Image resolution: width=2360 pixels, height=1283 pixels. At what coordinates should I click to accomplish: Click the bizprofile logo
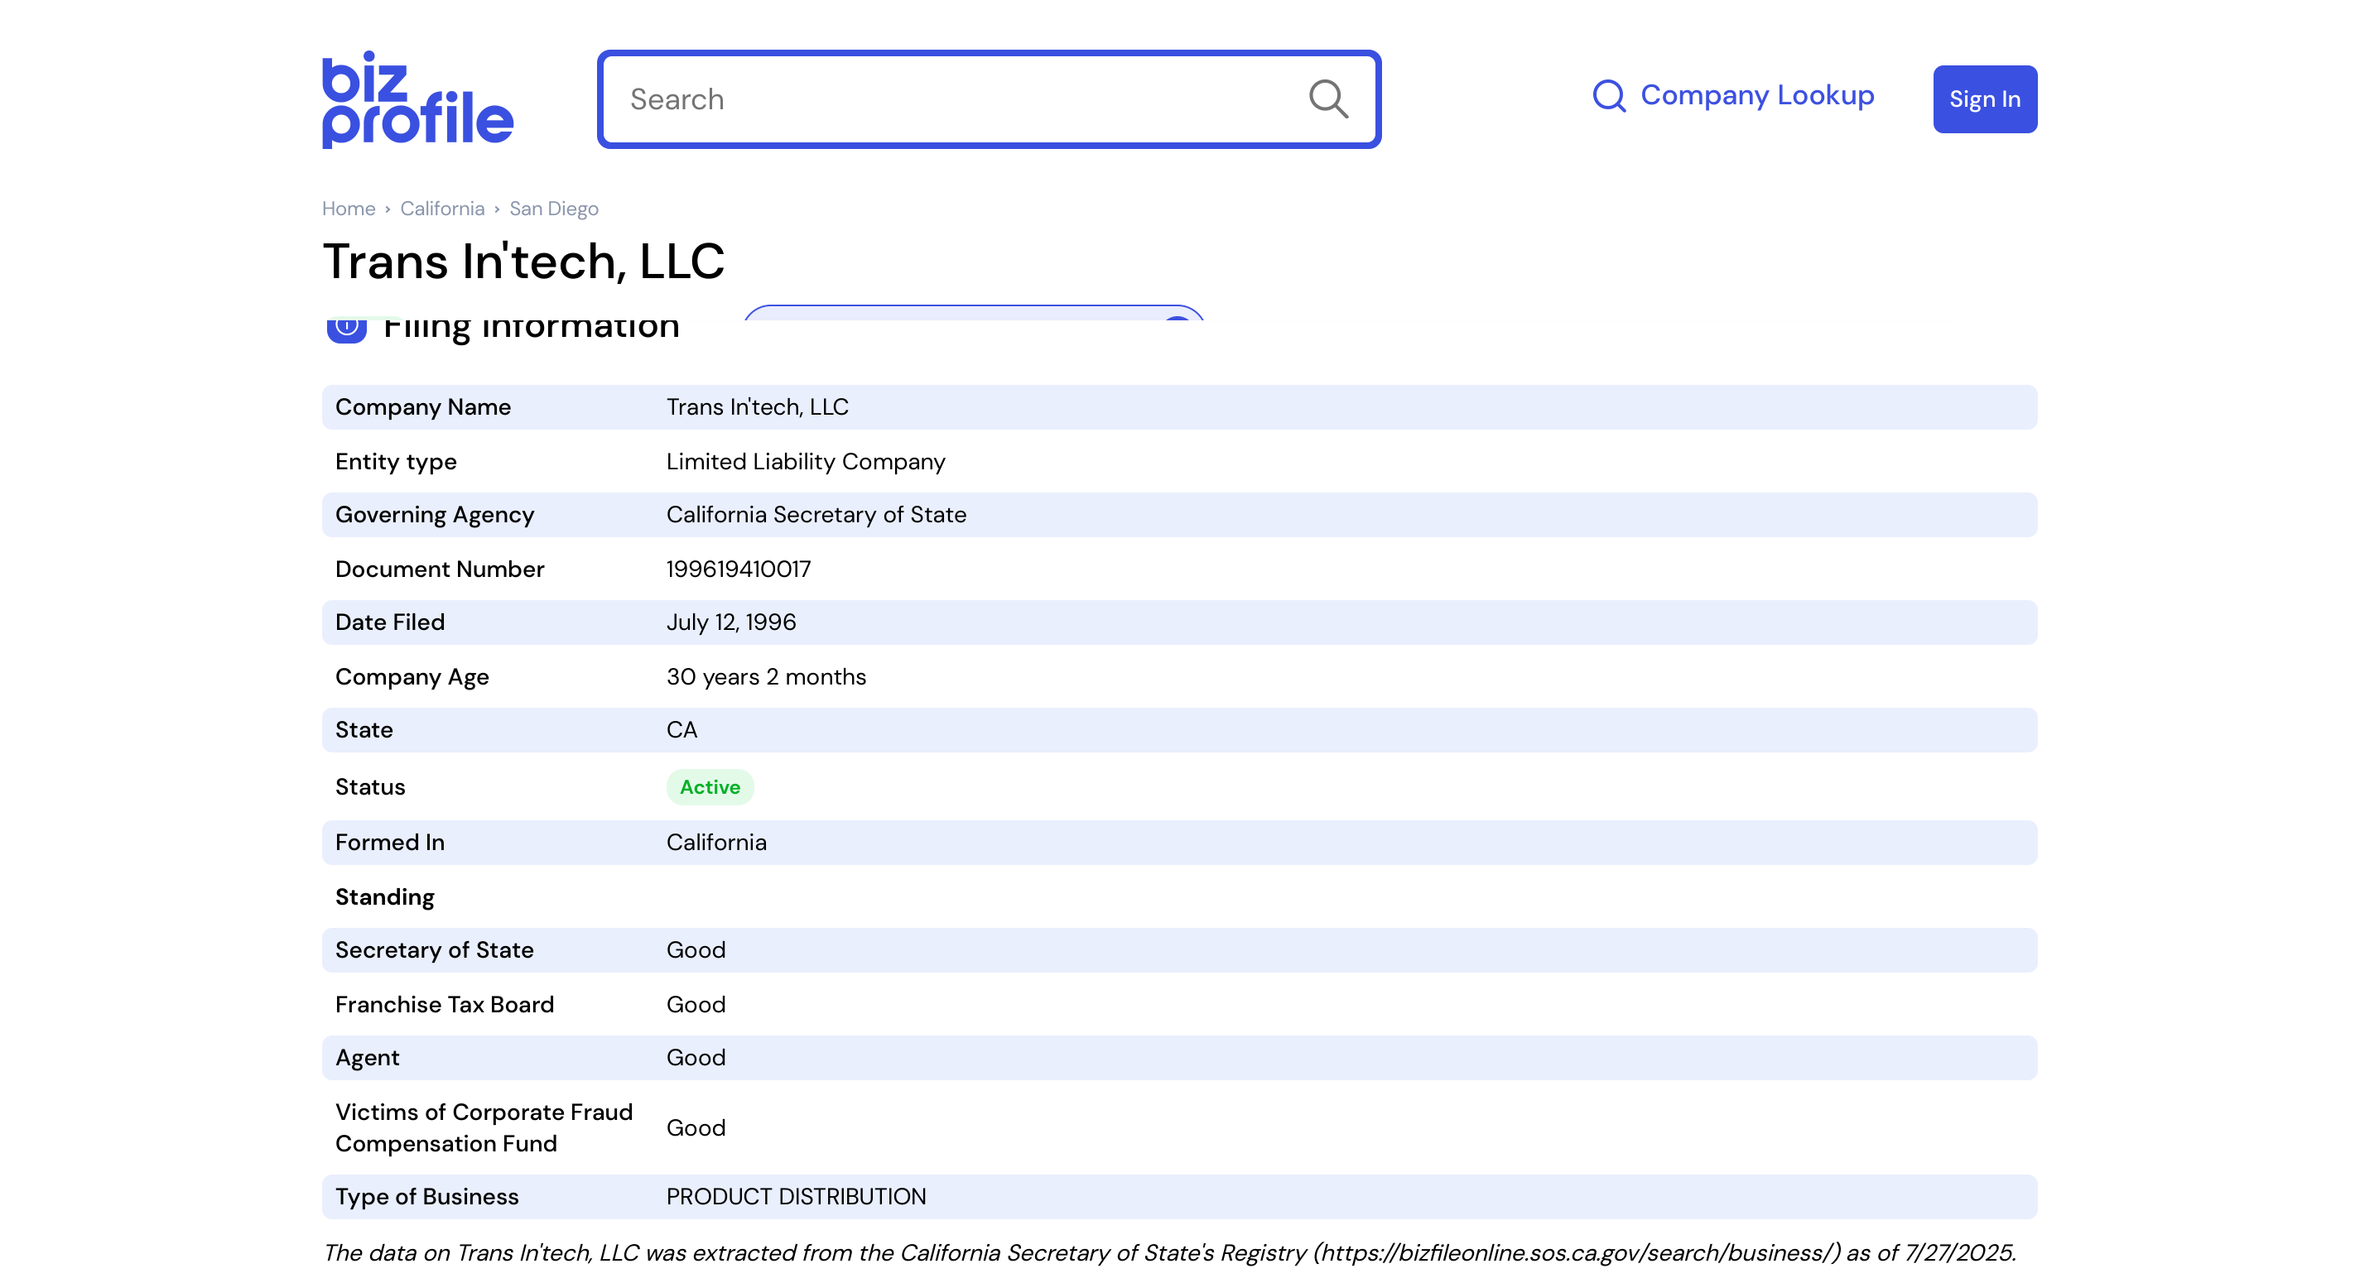[x=418, y=99]
